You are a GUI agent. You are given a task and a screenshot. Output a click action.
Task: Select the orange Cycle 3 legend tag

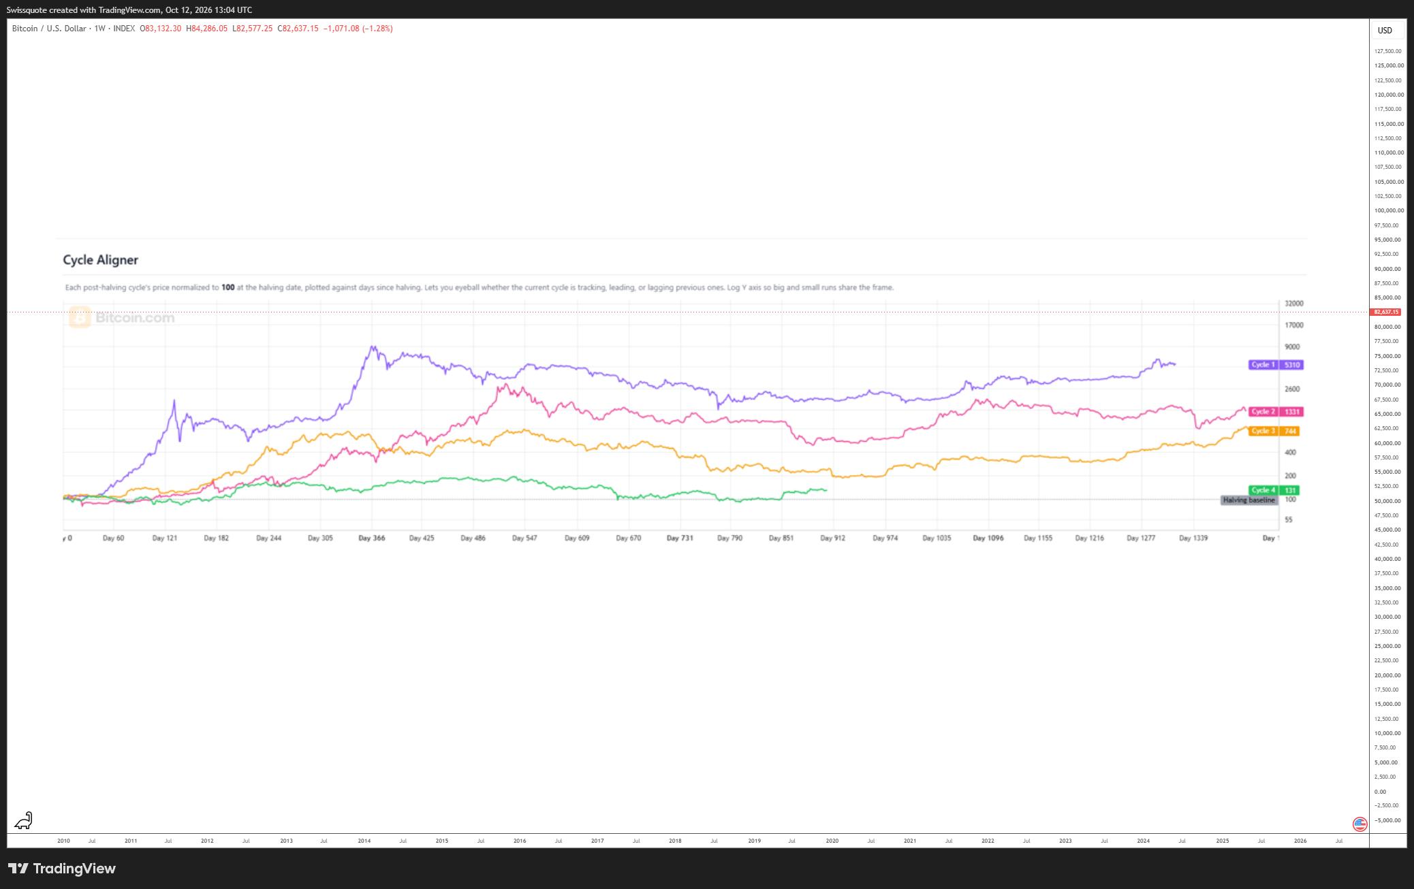pyautogui.click(x=1263, y=431)
